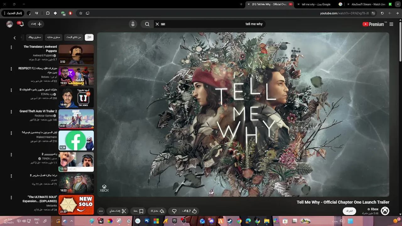Image resolution: width=402 pixels, height=226 pixels.
Task: Open File Explorer from the taskbar
Action: [x=267, y=221]
